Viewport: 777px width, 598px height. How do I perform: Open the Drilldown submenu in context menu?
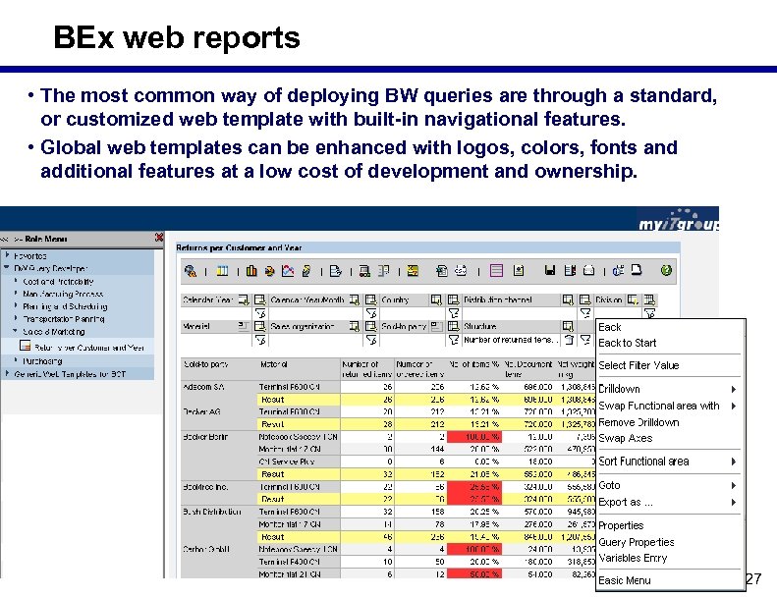tap(668, 389)
